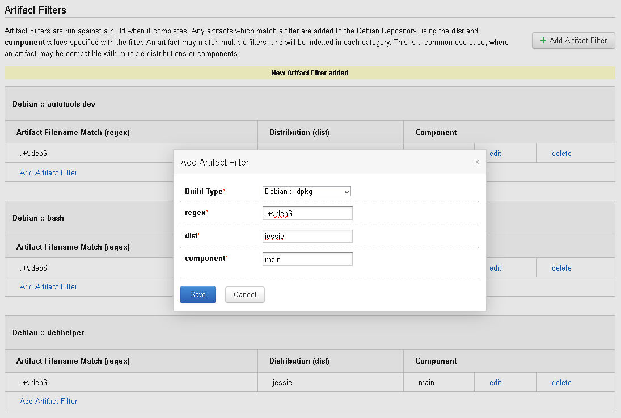Click the debhelper jessie distribution cell
The image size is (621, 418).
click(x=282, y=382)
